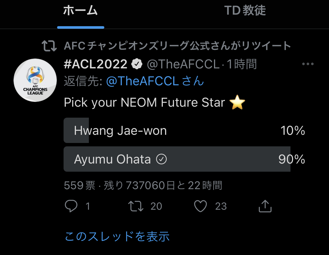The height and width of the screenshot is (255, 329).
Task: Open the @TheAFCCL reply-to mention link
Action: [x=142, y=82]
